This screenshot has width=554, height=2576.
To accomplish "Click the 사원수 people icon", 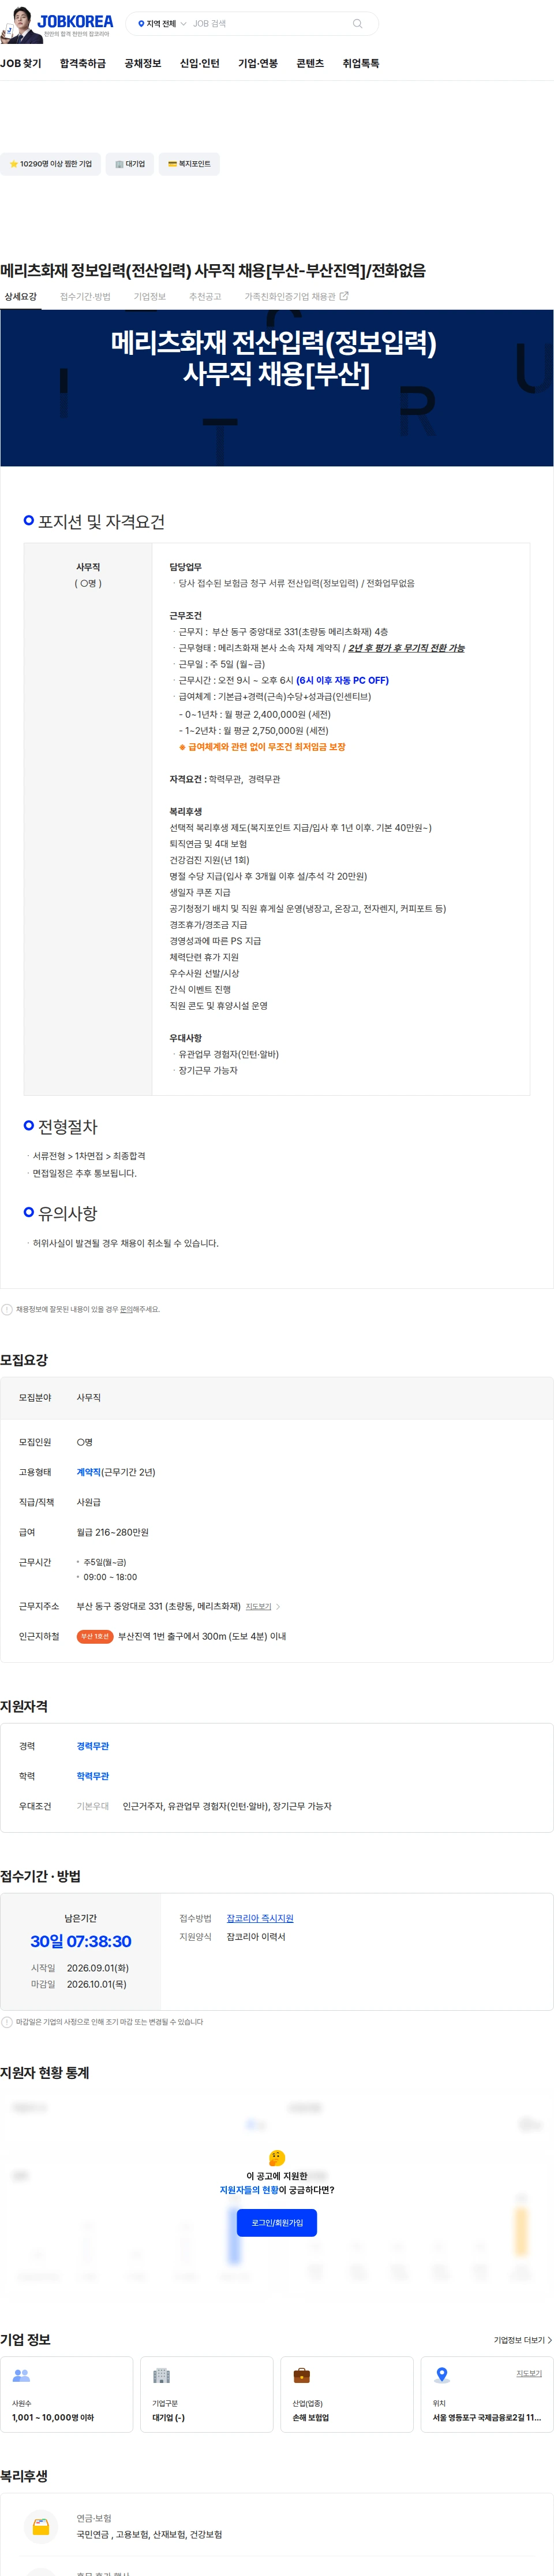I will tap(21, 2375).
